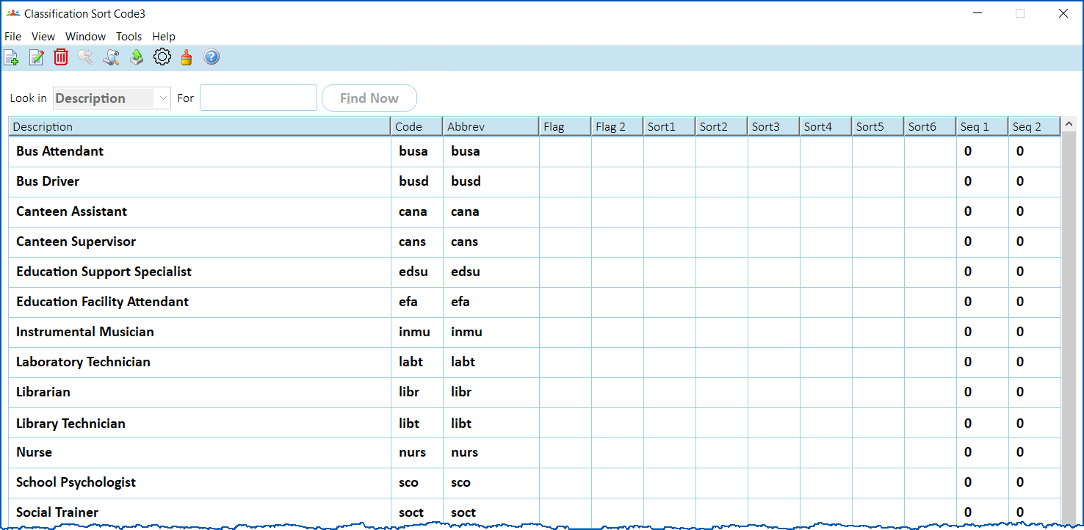Sort by the Abbrev column header
The height and width of the screenshot is (530, 1084).
pyautogui.click(x=491, y=126)
